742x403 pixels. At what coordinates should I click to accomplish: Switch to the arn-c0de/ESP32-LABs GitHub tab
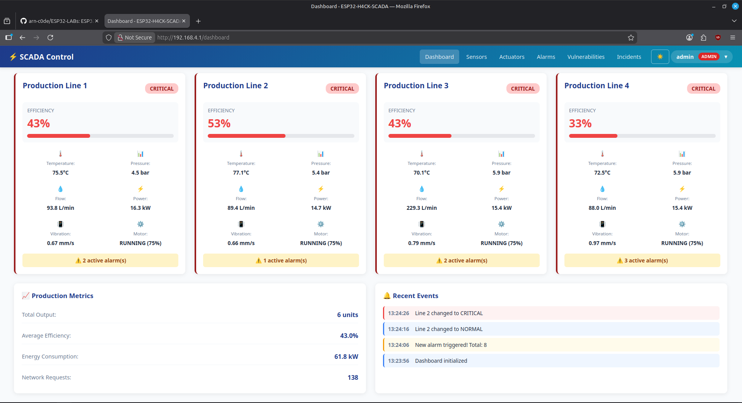[x=60, y=21]
